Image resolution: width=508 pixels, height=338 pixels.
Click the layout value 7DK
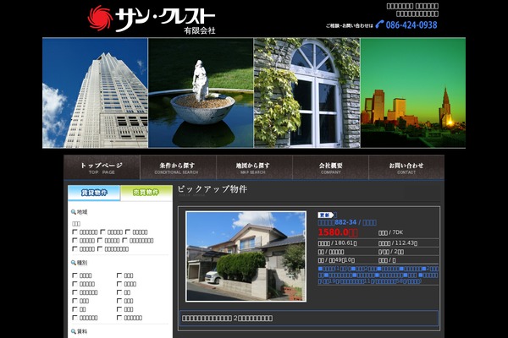pos(398,232)
